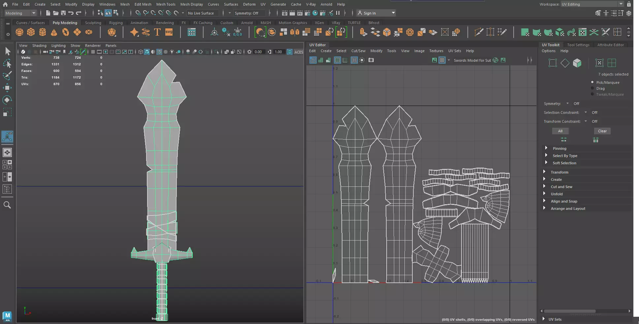Click the Extrude shelf icon
The width and height of the screenshot is (639, 324).
(364, 32)
